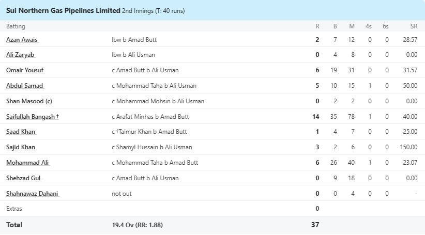Open Azan Awais player profile link
The width and height of the screenshot is (425, 235).
pyautogui.click(x=22, y=40)
